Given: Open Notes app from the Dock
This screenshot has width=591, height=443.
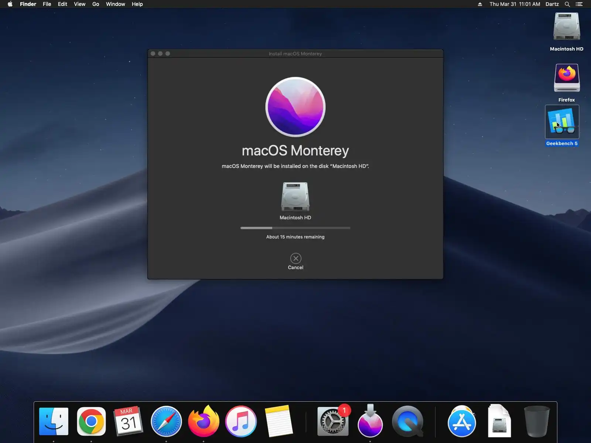Looking at the screenshot, I should [x=279, y=421].
